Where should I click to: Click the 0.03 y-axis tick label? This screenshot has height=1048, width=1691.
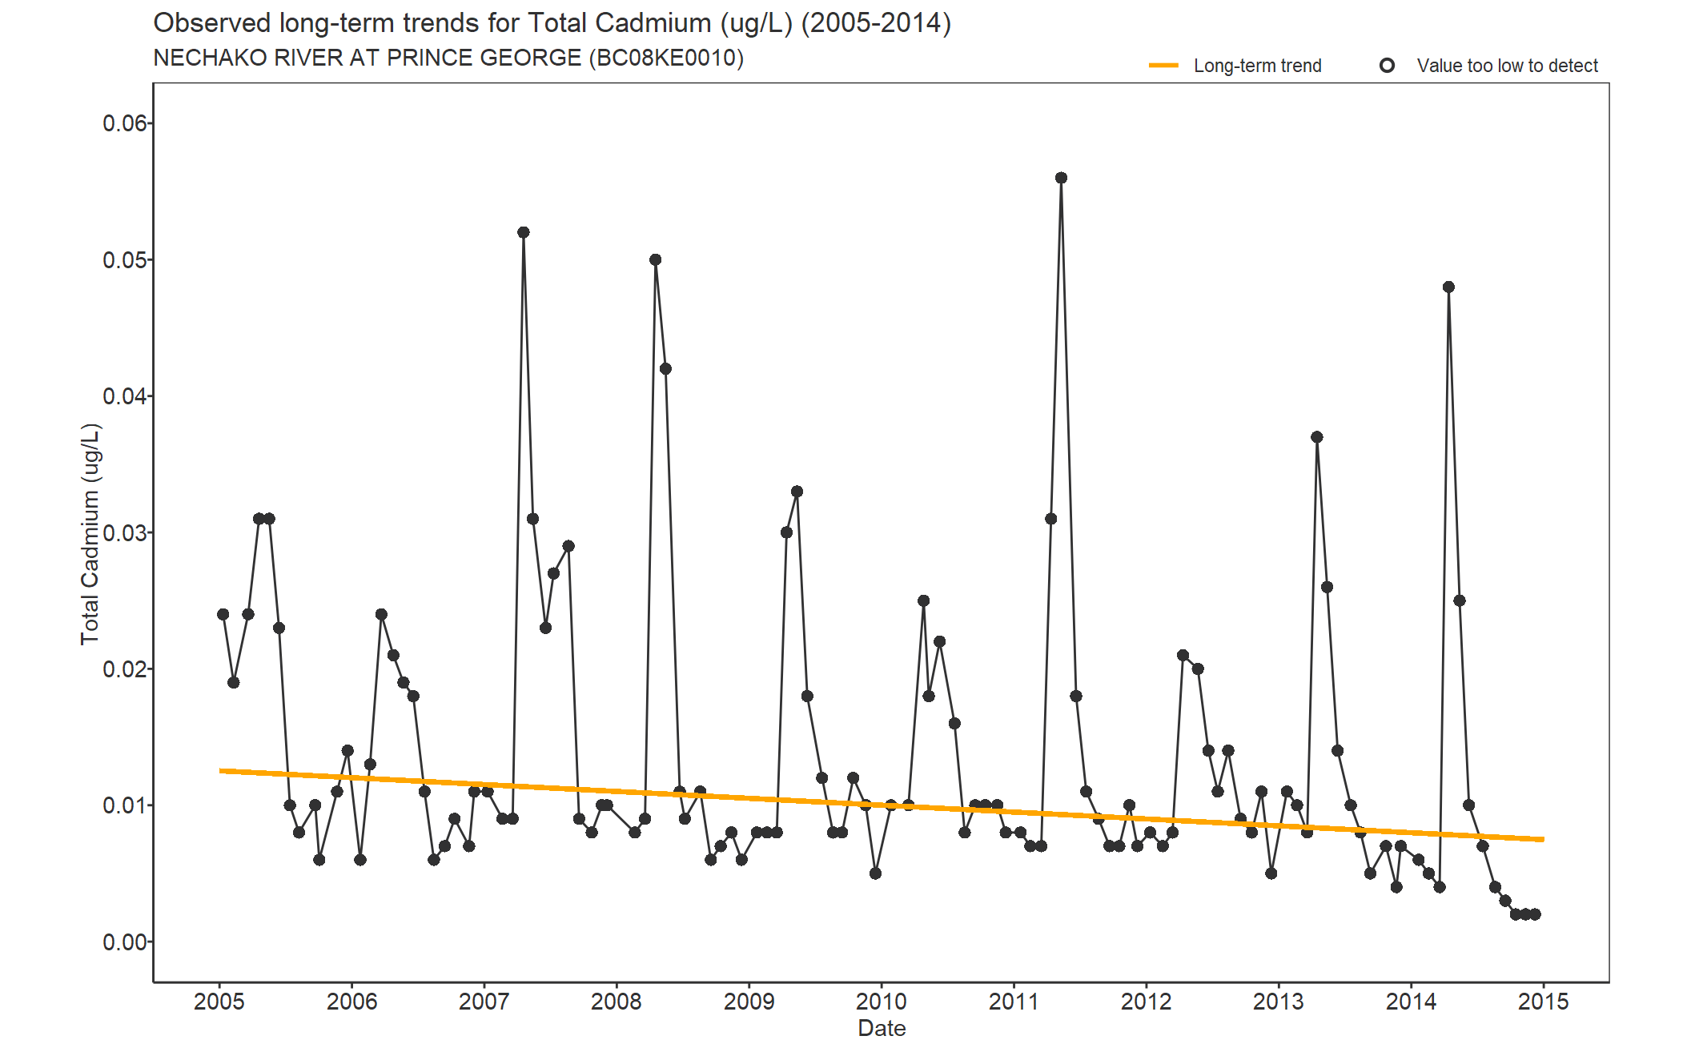(x=125, y=532)
